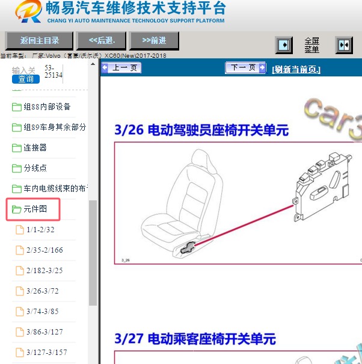362x364 pixels.
Task: Click folder icon beside 车内电缆线束
Action: click(17, 189)
